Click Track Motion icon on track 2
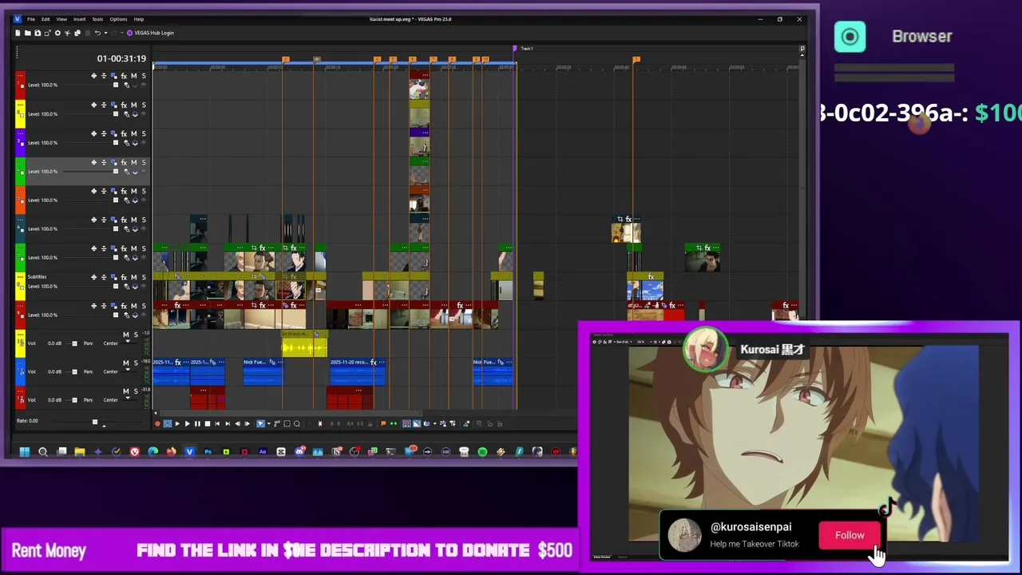 pos(93,105)
